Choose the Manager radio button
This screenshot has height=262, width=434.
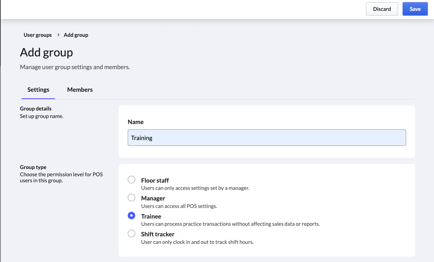tap(132, 197)
